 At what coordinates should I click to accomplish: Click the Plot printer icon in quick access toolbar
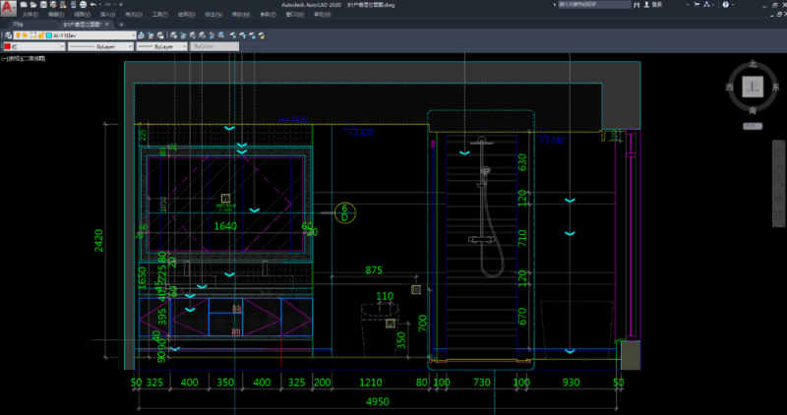(x=81, y=5)
